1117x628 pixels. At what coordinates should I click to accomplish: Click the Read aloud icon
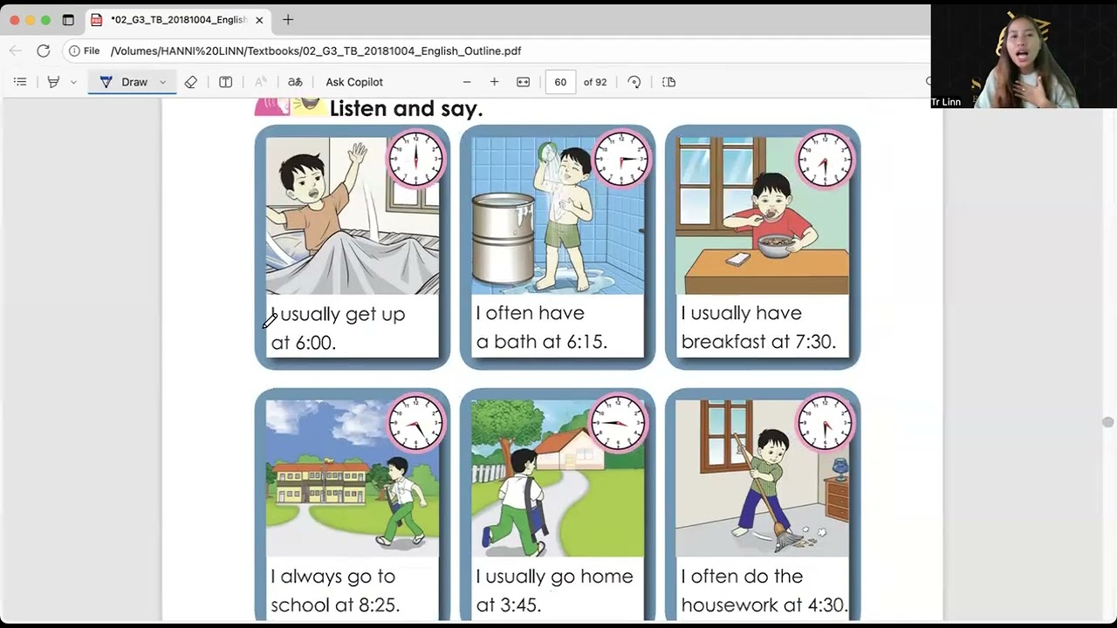[x=260, y=82]
